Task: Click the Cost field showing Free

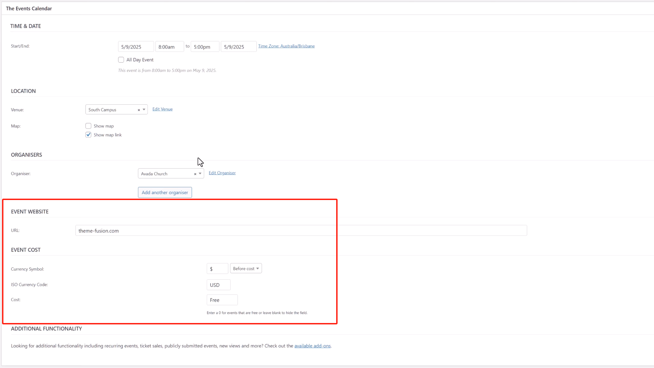Action: pyautogui.click(x=222, y=300)
